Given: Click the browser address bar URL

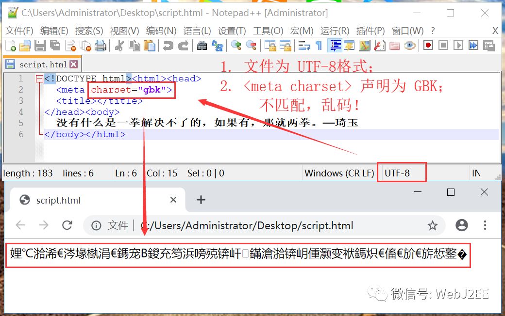Looking at the screenshot, I should click(x=247, y=226).
